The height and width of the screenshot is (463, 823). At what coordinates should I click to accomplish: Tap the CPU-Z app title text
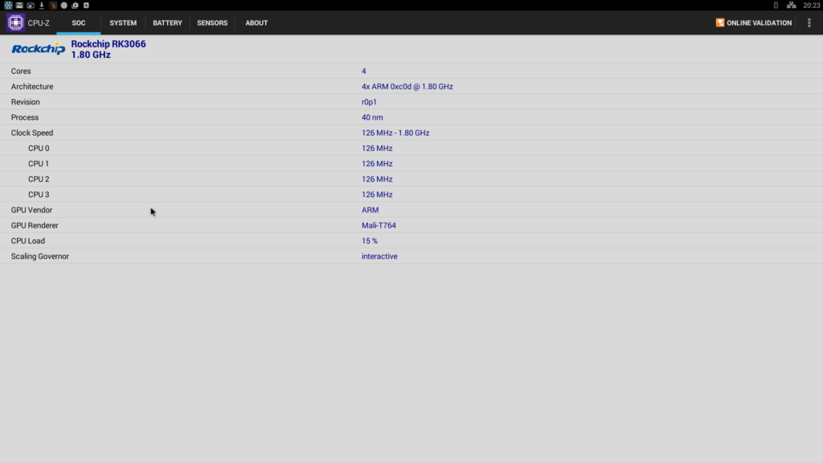(39, 23)
